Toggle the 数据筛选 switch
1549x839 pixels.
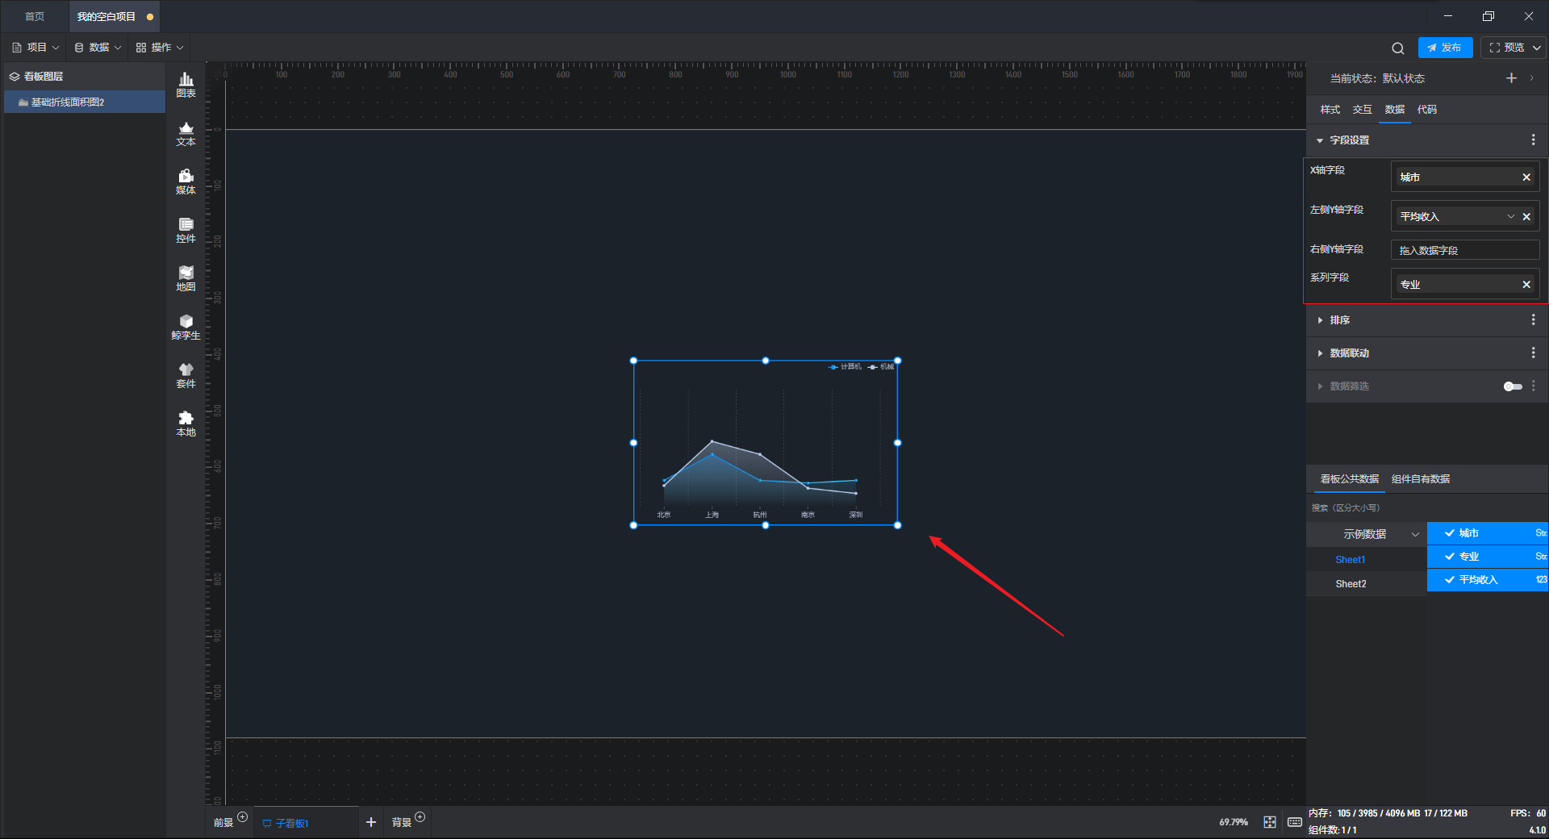pos(1513,386)
